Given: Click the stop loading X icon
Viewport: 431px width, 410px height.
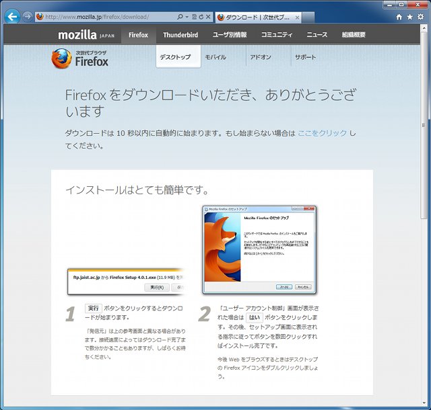Looking at the screenshot, I should click(x=208, y=17).
